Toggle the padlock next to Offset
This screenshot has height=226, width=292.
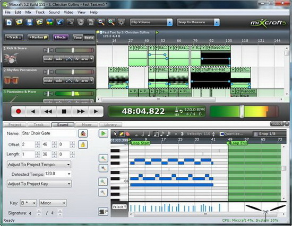(x=83, y=144)
